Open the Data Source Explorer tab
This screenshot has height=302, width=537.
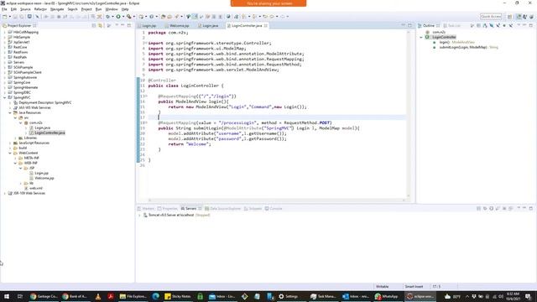tap(222, 209)
